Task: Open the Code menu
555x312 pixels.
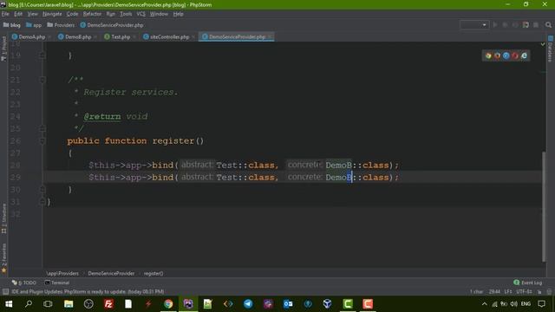Action: tap(72, 14)
